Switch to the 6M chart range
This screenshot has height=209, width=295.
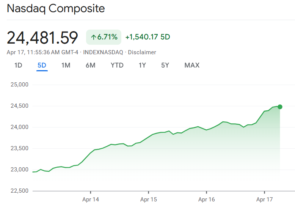[x=90, y=65]
